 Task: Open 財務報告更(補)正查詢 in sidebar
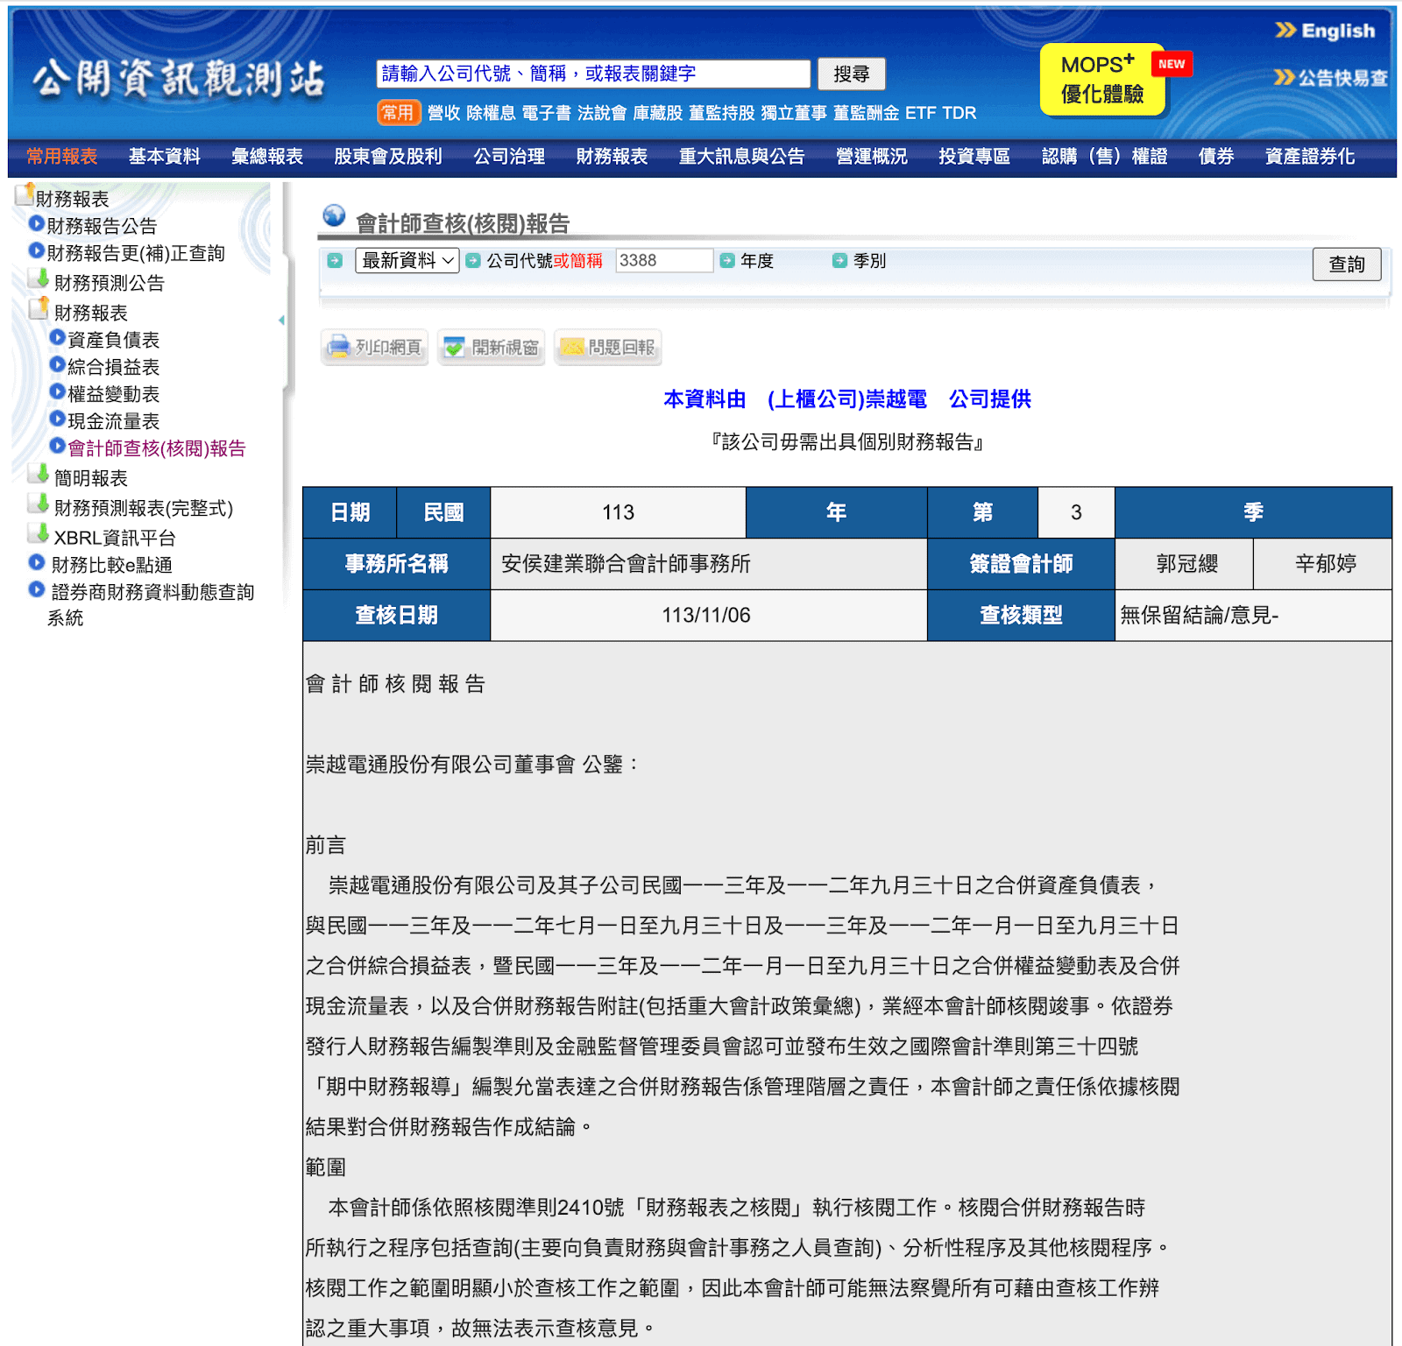(136, 253)
